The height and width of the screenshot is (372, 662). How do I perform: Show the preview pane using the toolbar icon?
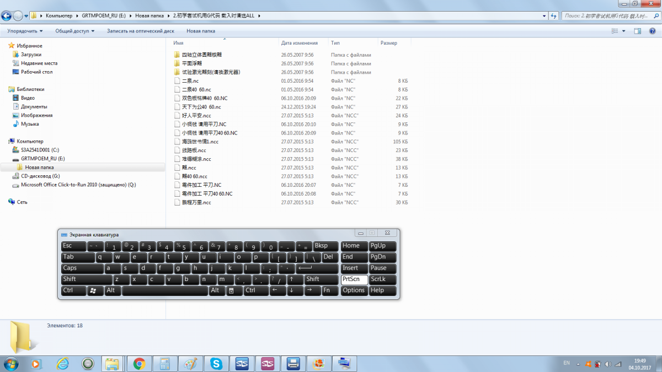coord(637,31)
